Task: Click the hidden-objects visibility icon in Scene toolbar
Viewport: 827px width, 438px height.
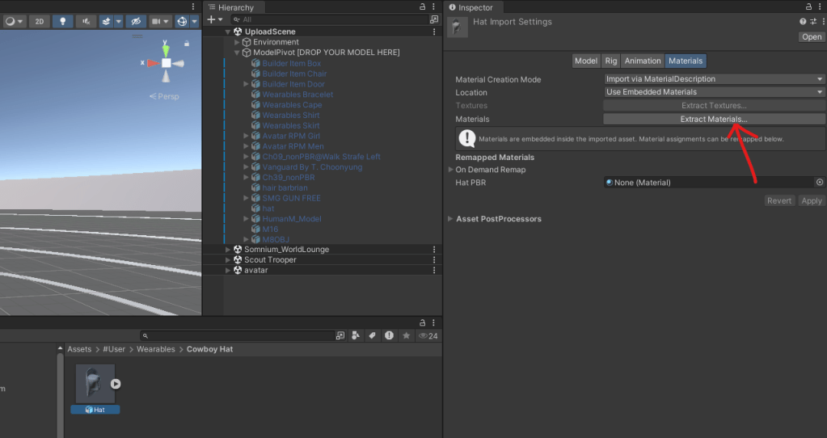Action: tap(137, 22)
